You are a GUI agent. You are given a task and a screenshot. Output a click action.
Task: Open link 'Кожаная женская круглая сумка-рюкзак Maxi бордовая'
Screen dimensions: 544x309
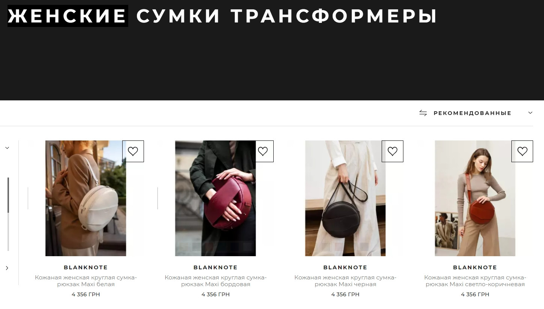pyautogui.click(x=216, y=281)
